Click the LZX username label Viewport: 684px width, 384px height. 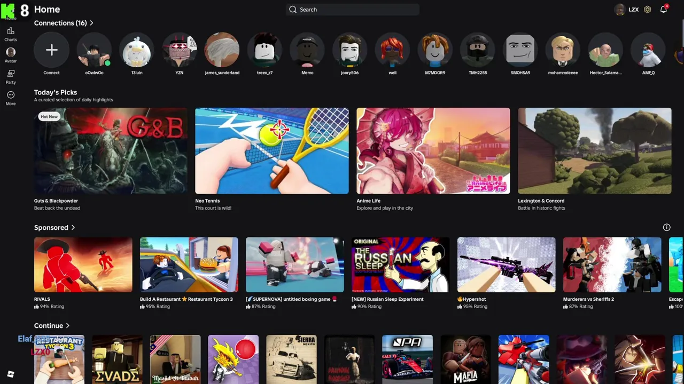point(634,10)
